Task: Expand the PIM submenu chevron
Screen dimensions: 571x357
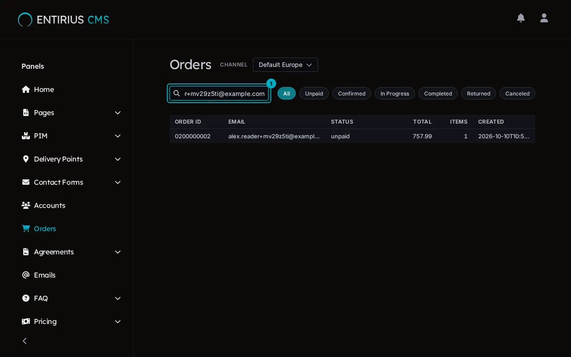Action: pos(118,136)
